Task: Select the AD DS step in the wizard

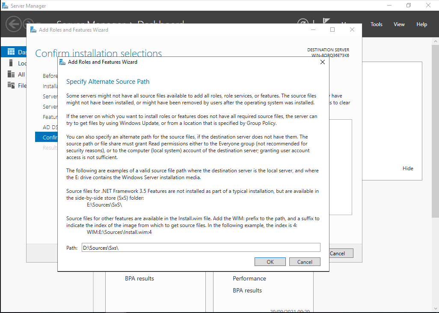Action: (50, 127)
